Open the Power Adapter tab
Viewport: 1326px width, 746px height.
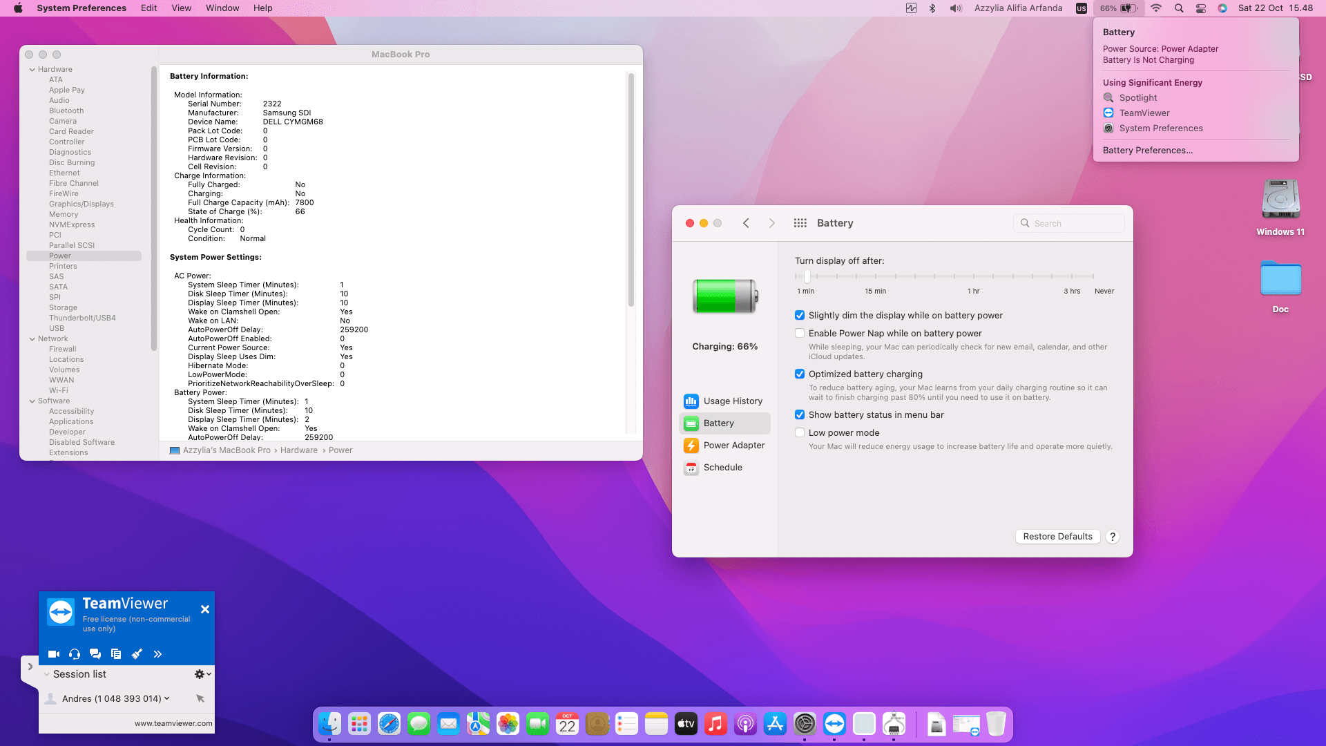[x=724, y=446]
